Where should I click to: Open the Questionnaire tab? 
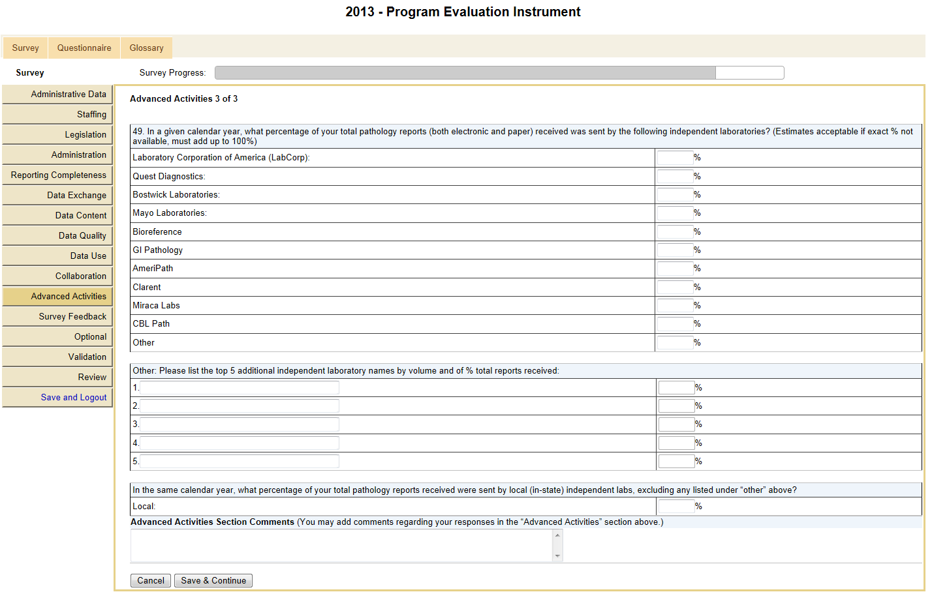84,48
